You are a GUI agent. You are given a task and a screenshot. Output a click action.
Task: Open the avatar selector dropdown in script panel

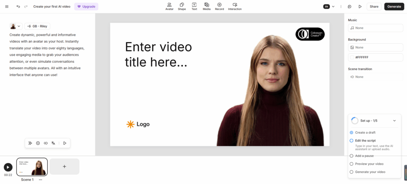pyautogui.click(x=16, y=26)
